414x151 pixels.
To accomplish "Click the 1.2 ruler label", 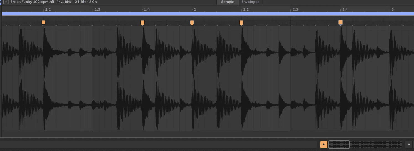I will click(x=48, y=10).
